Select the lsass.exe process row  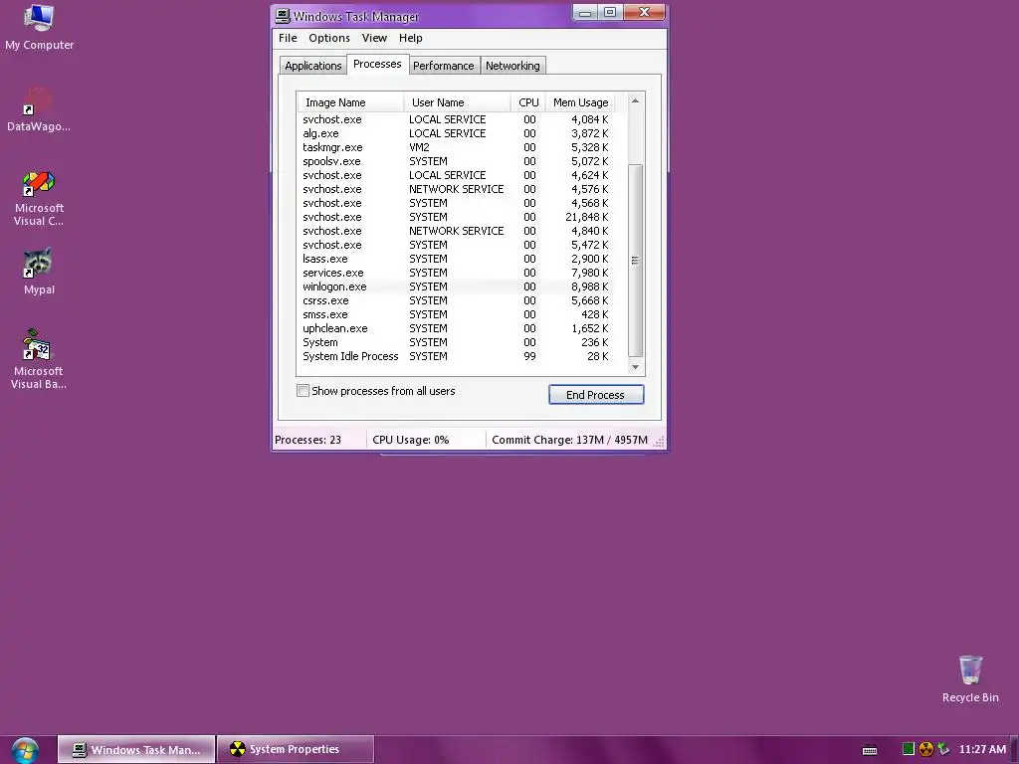tap(456, 259)
